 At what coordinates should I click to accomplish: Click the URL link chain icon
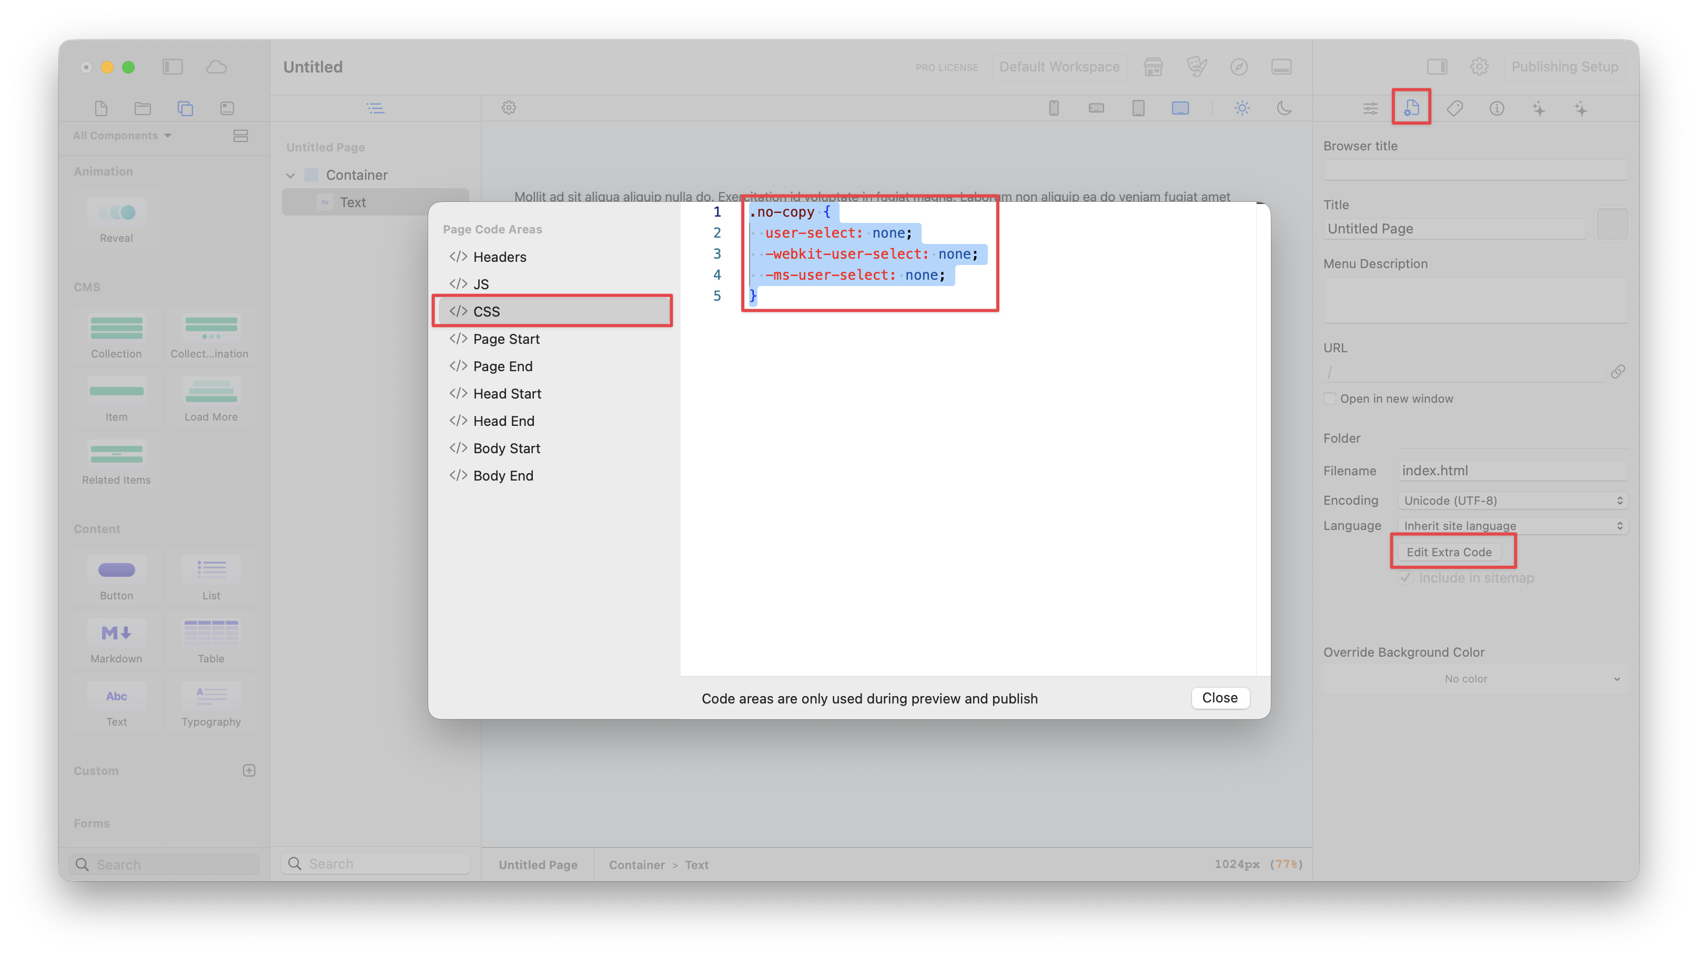pos(1618,372)
